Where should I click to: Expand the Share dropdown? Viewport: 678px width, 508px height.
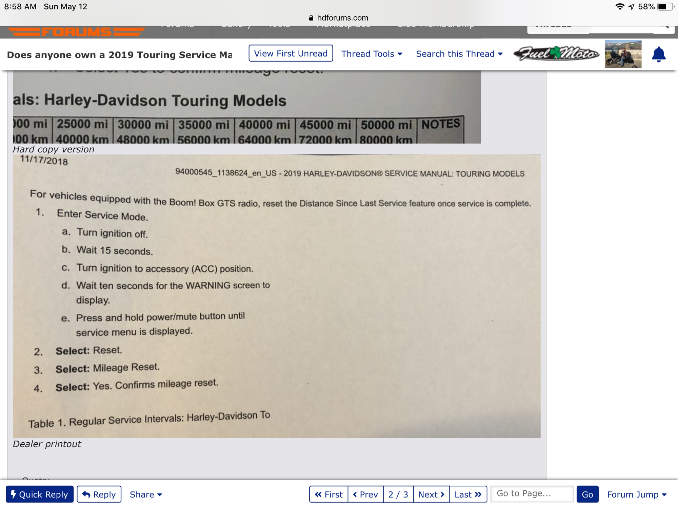click(x=146, y=494)
